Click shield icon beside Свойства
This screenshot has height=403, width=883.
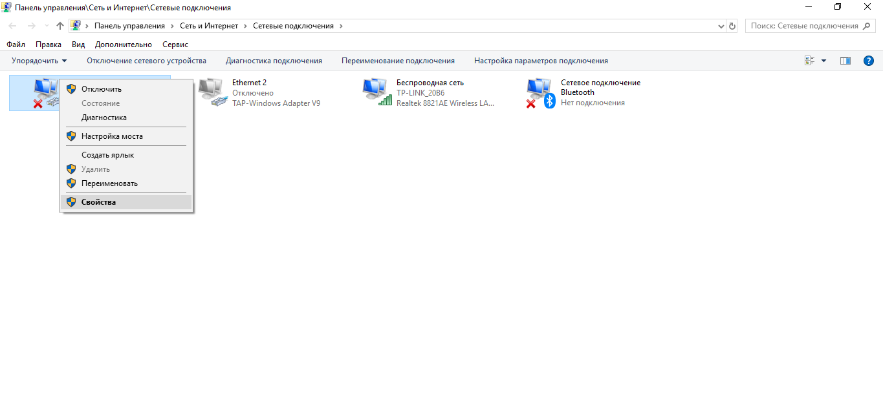click(x=71, y=202)
